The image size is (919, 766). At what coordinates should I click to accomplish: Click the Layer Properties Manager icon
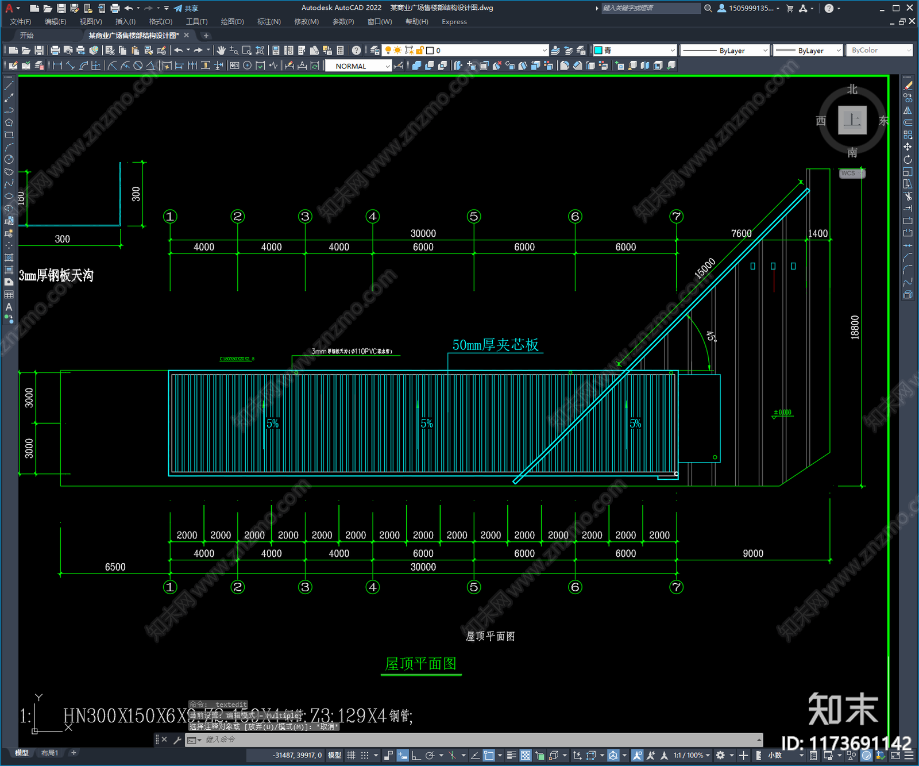point(374,51)
